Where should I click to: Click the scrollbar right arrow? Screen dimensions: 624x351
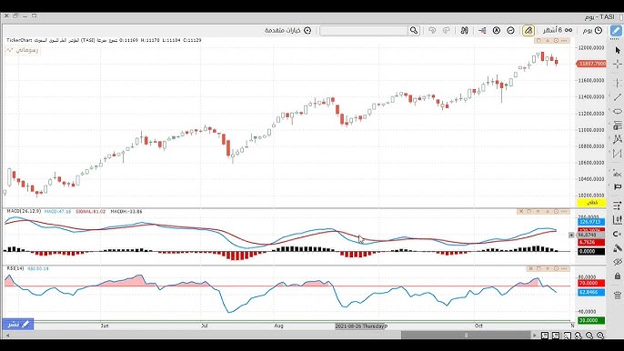[x=535, y=336]
